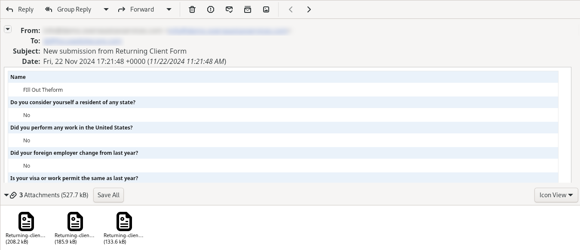
Task: Click Group Reply in the toolbar
Action: tap(68, 9)
